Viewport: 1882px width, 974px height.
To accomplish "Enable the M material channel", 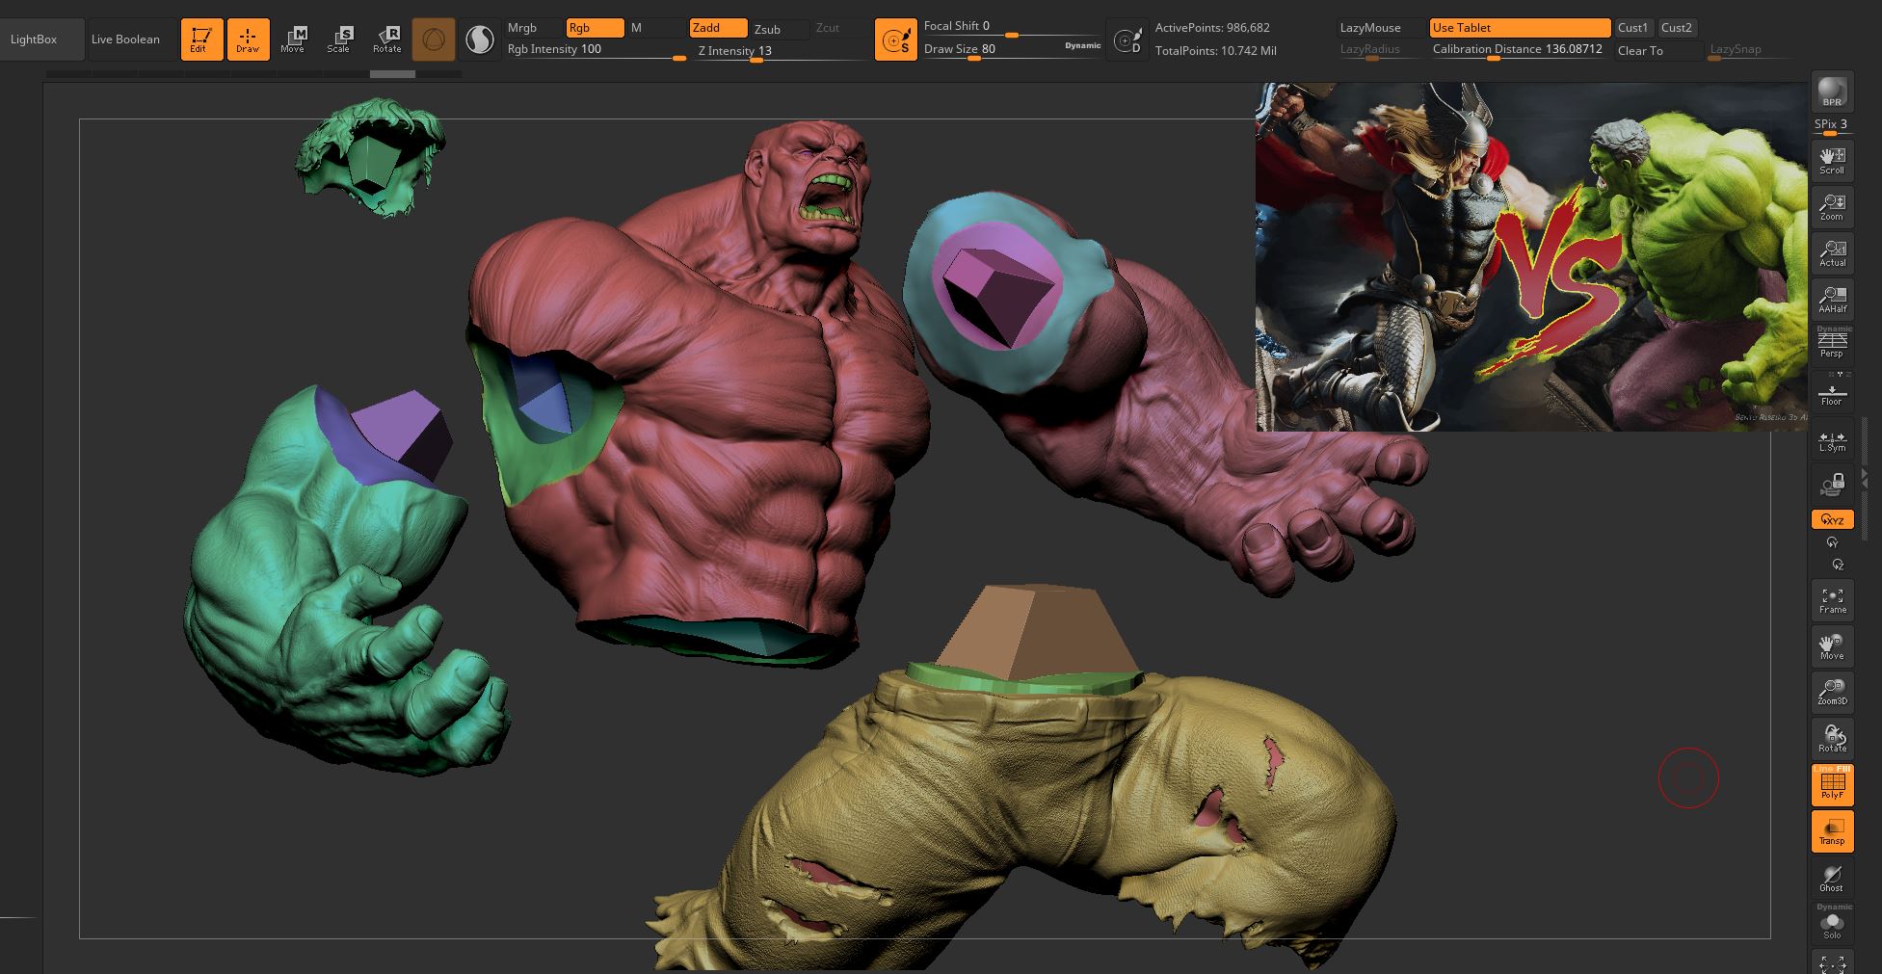I will coord(656,28).
